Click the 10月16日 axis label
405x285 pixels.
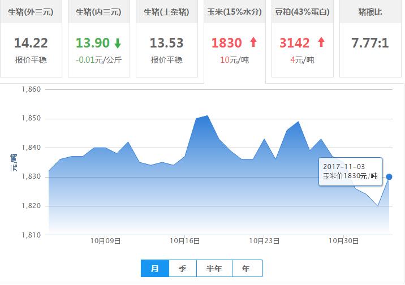pos(185,241)
